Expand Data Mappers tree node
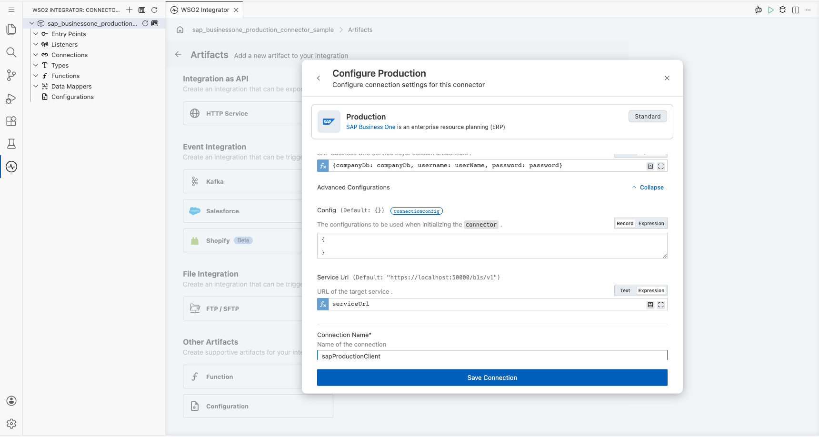The image size is (819, 437). coord(36,86)
